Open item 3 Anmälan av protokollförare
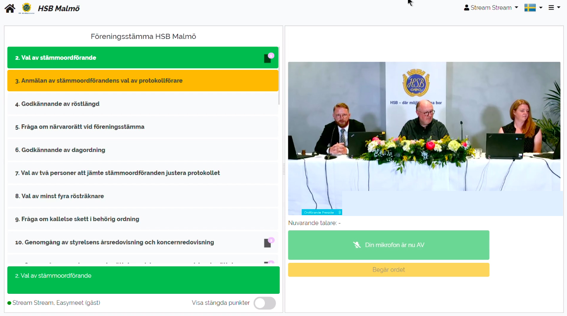This screenshot has width=567, height=316. coord(143,81)
